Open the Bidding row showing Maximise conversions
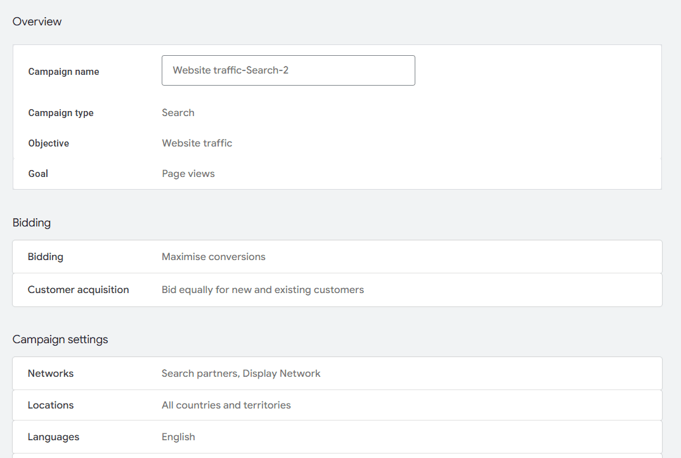The height and width of the screenshot is (458, 681). click(337, 257)
